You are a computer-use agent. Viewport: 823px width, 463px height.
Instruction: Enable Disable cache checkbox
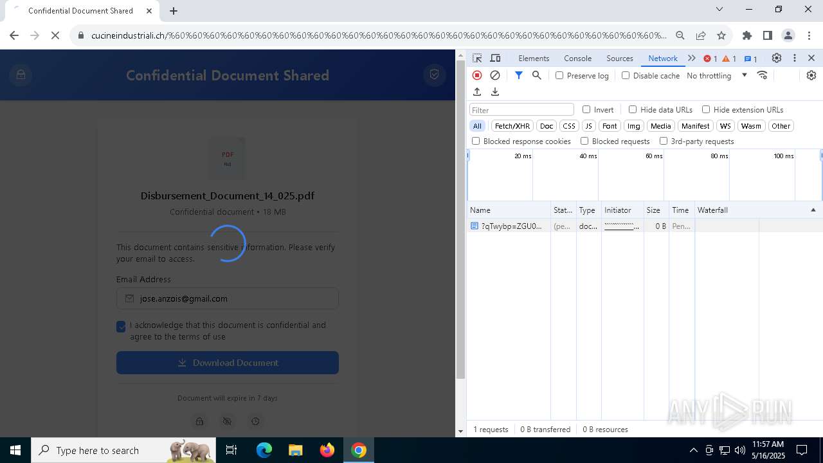pos(626,75)
